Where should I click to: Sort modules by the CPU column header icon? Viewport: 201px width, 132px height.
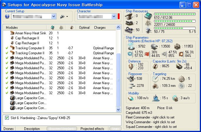click(53, 27)
